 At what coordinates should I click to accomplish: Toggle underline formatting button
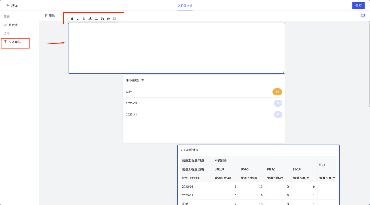[x=84, y=18]
